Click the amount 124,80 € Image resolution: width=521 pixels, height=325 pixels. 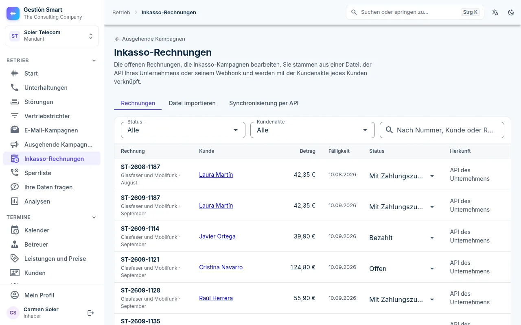(303, 267)
